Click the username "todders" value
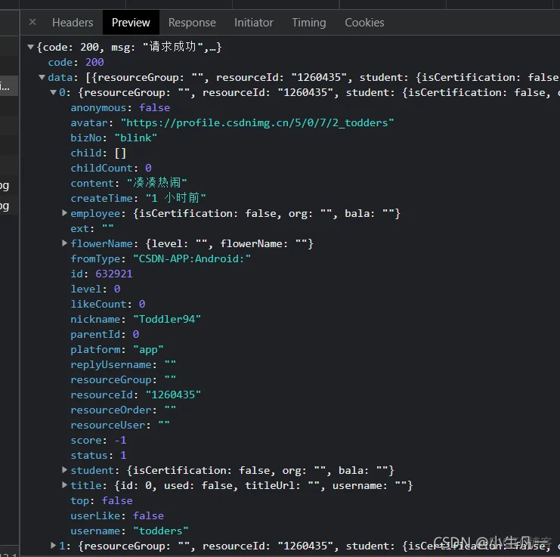This screenshot has height=557, width=560. pos(160,531)
